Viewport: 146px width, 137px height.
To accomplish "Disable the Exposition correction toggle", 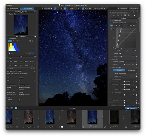I will tap(111, 59).
